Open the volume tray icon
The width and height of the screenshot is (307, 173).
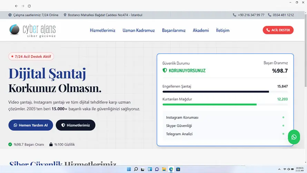click(288, 169)
